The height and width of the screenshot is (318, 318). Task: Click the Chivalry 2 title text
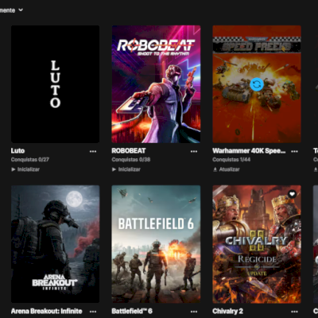tap(227, 311)
